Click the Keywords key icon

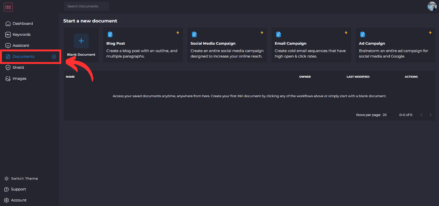click(8, 35)
